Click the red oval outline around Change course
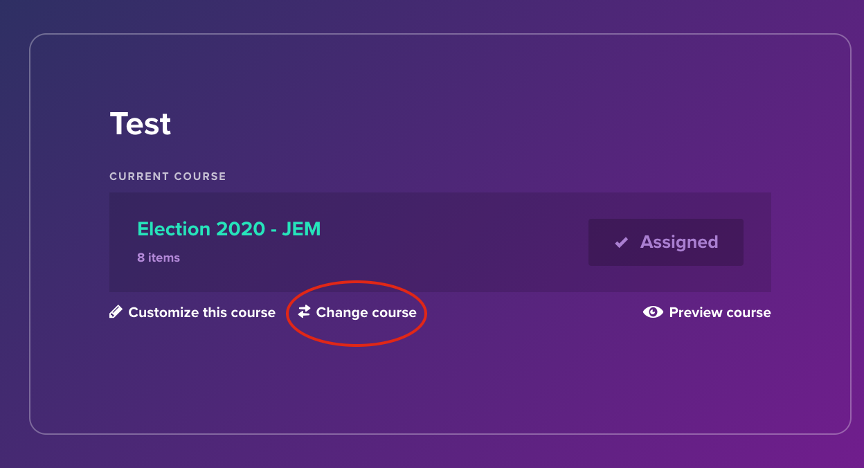The image size is (864, 468). (357, 282)
